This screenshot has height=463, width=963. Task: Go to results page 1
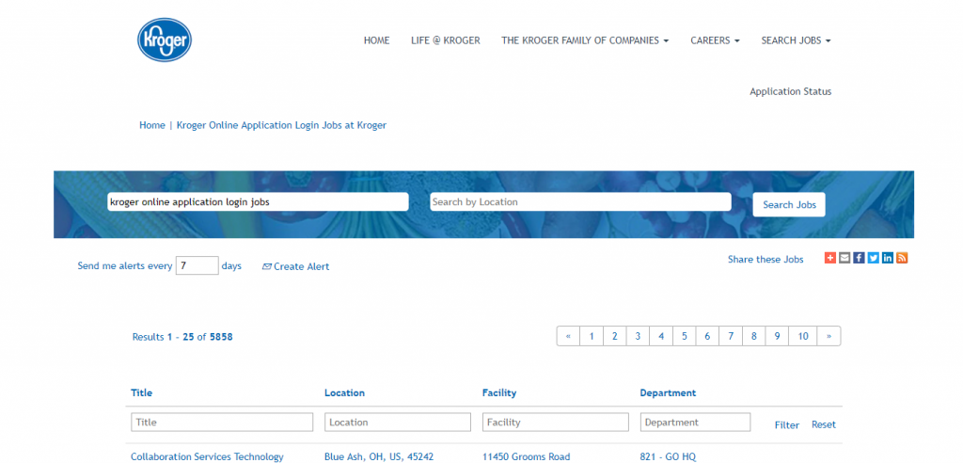pos(592,336)
